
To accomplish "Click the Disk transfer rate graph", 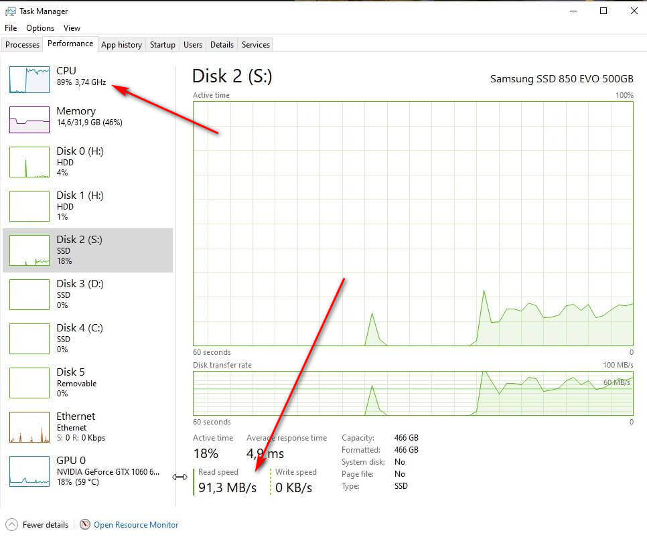I will 413,394.
